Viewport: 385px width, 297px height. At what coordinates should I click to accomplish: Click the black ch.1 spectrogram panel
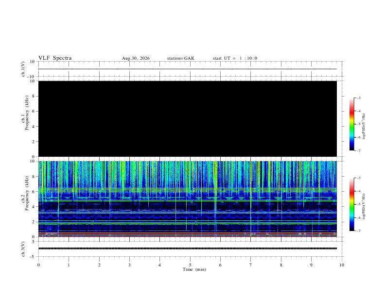(188, 118)
